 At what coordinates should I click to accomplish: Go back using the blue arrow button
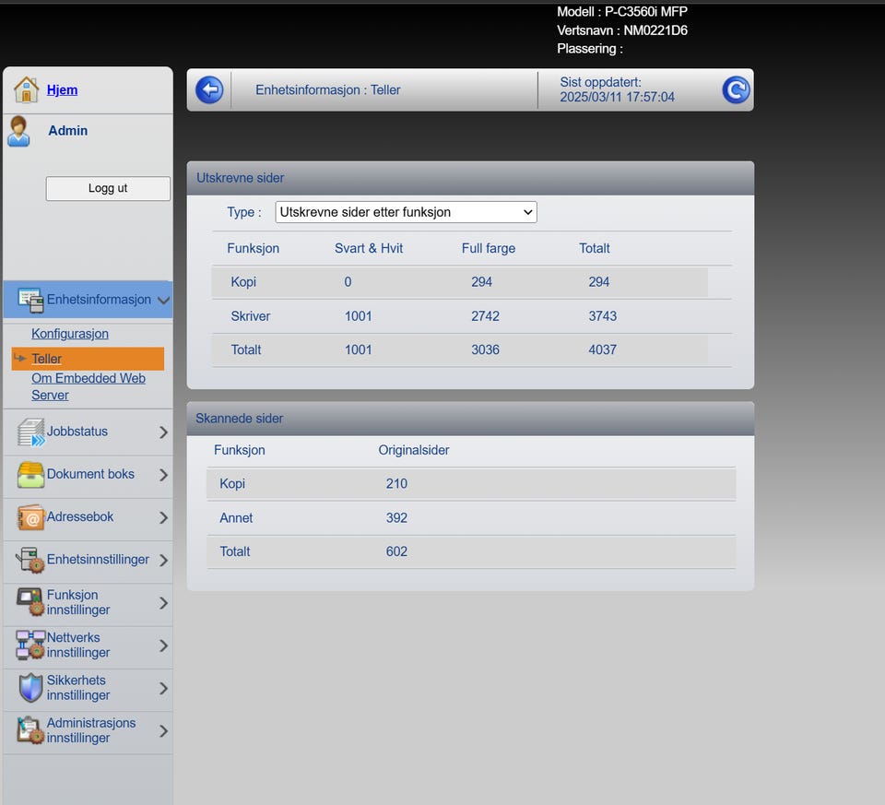[209, 89]
